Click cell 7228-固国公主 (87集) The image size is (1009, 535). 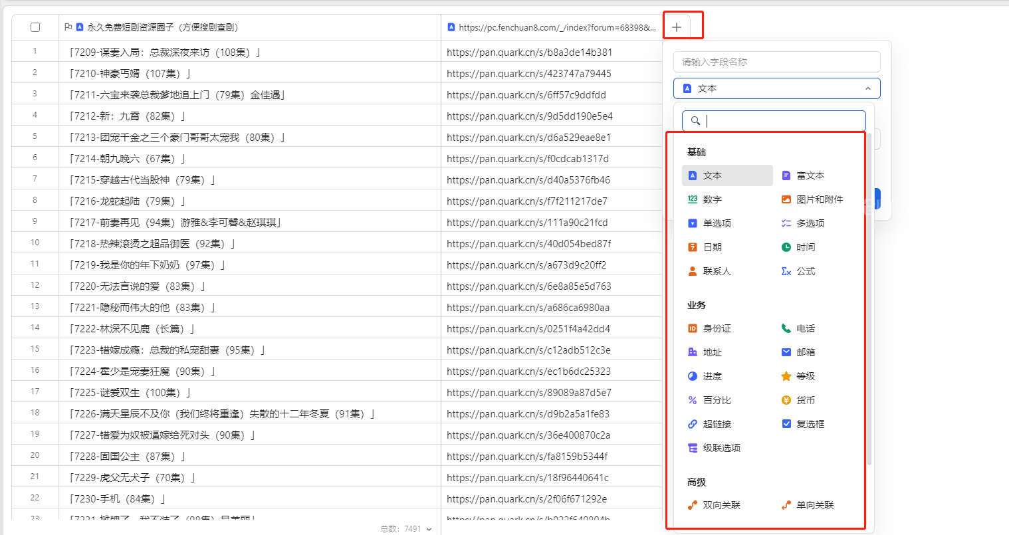250,456
